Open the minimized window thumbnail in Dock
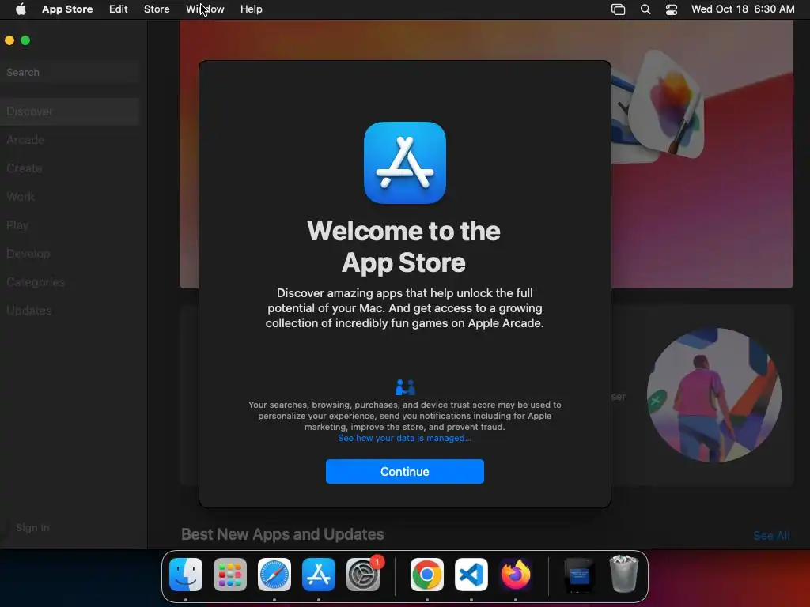The height and width of the screenshot is (607, 810). point(579,575)
